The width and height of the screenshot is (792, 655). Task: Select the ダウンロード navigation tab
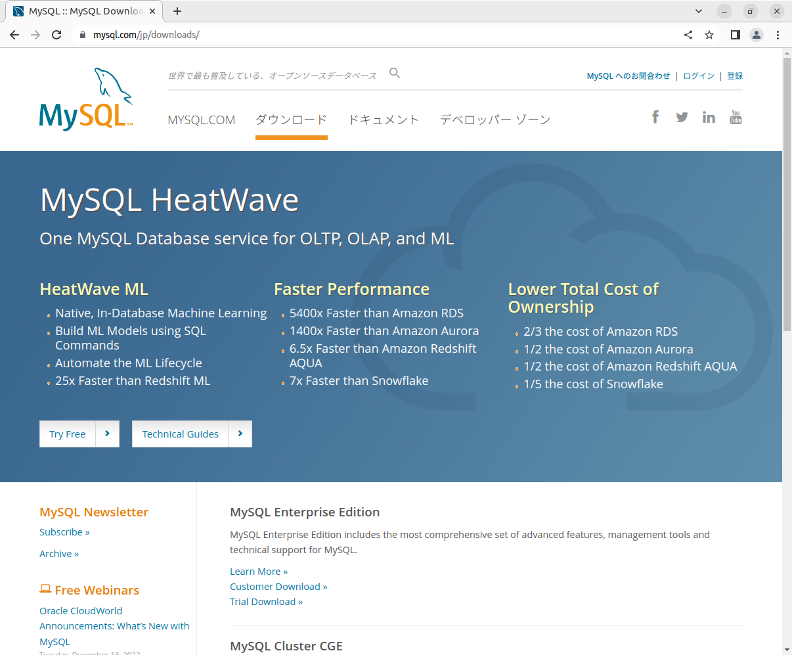coord(291,120)
